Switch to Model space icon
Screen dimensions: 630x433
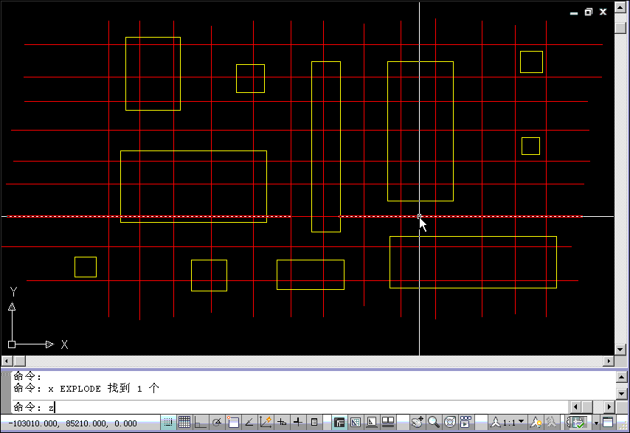click(x=339, y=423)
